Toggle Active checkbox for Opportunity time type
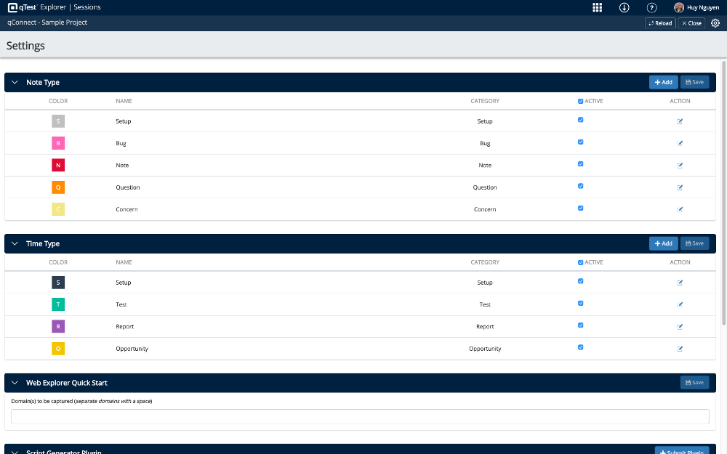Image resolution: width=727 pixels, height=454 pixels. [x=580, y=347]
